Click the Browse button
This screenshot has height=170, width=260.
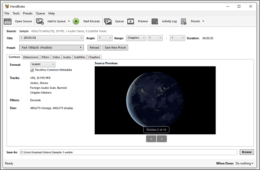[247, 152]
